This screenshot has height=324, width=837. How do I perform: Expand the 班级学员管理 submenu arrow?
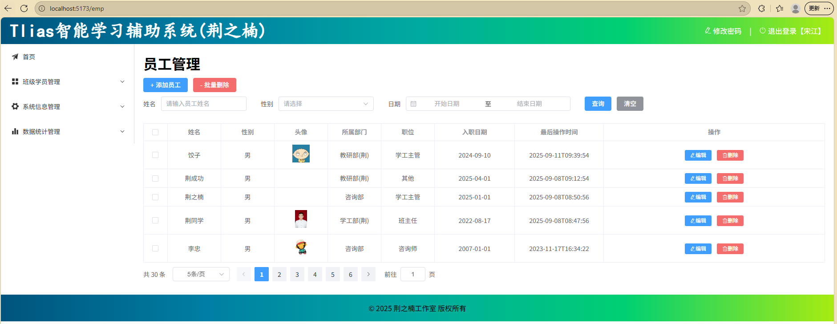pyautogui.click(x=122, y=81)
